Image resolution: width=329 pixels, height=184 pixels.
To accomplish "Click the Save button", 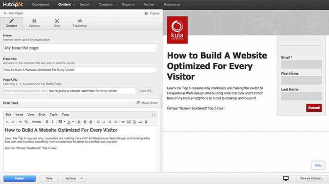I will coord(49,178).
